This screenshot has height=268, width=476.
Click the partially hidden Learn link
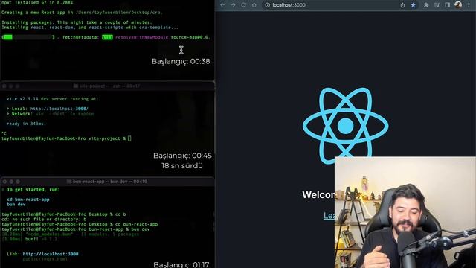329,215
